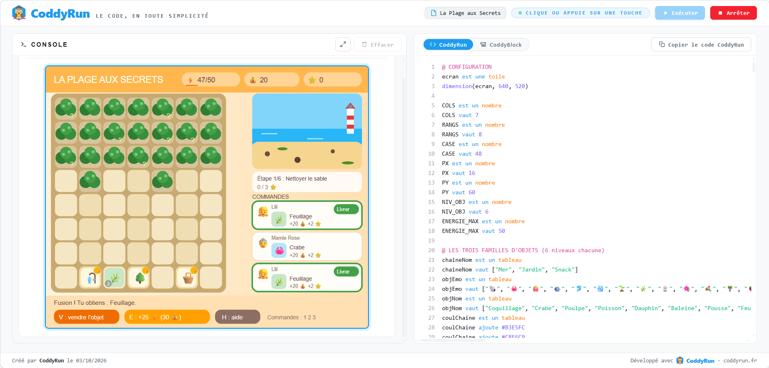Switch to the CoddyRun code tab
The width and height of the screenshot is (769, 368).
click(x=448, y=45)
